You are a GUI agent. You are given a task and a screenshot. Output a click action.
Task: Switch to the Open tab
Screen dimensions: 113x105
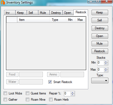[x=68, y=13]
